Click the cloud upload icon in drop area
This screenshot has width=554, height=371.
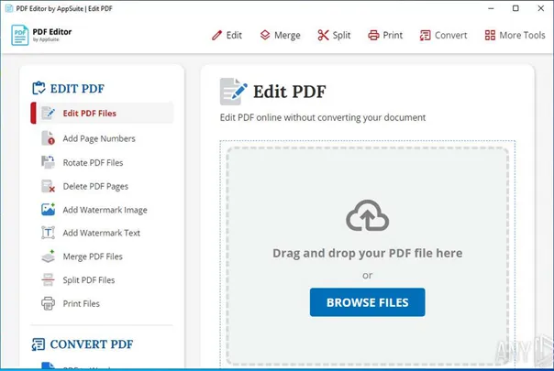coord(368,215)
